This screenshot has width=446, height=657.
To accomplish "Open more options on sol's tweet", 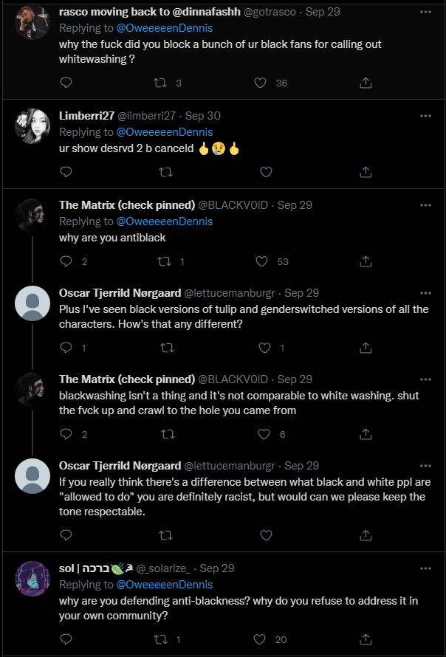I will pyautogui.click(x=425, y=568).
